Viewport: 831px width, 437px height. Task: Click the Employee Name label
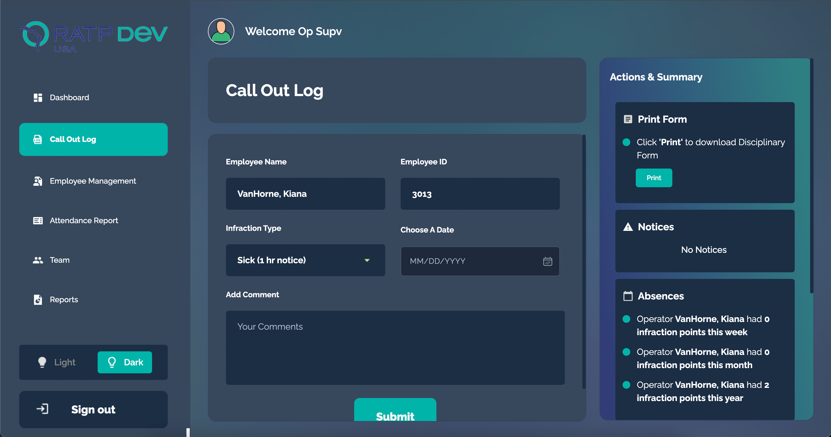[x=256, y=162]
